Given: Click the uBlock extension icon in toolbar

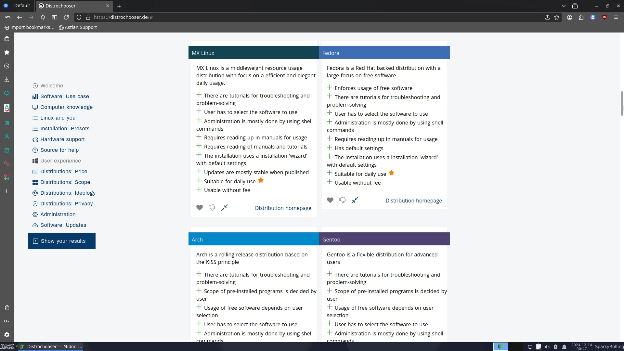Looking at the screenshot, I should tap(604, 17).
